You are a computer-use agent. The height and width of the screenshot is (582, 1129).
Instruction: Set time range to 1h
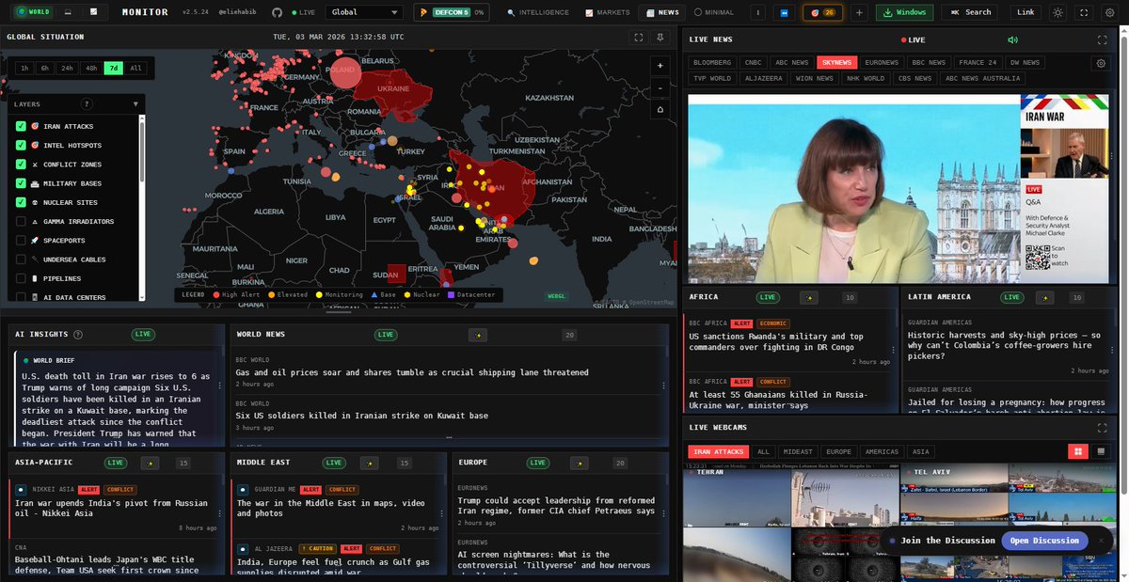(x=24, y=68)
